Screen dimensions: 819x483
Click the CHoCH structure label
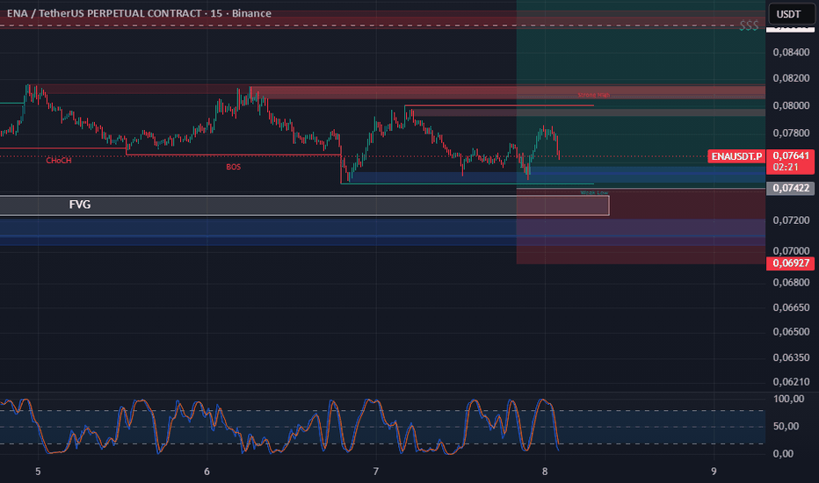tap(59, 161)
